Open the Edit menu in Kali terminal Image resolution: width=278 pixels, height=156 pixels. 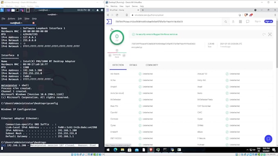[20, 19]
